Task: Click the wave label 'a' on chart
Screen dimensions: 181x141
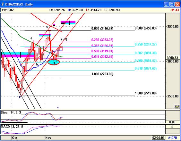Action: pyautogui.click(x=31, y=38)
